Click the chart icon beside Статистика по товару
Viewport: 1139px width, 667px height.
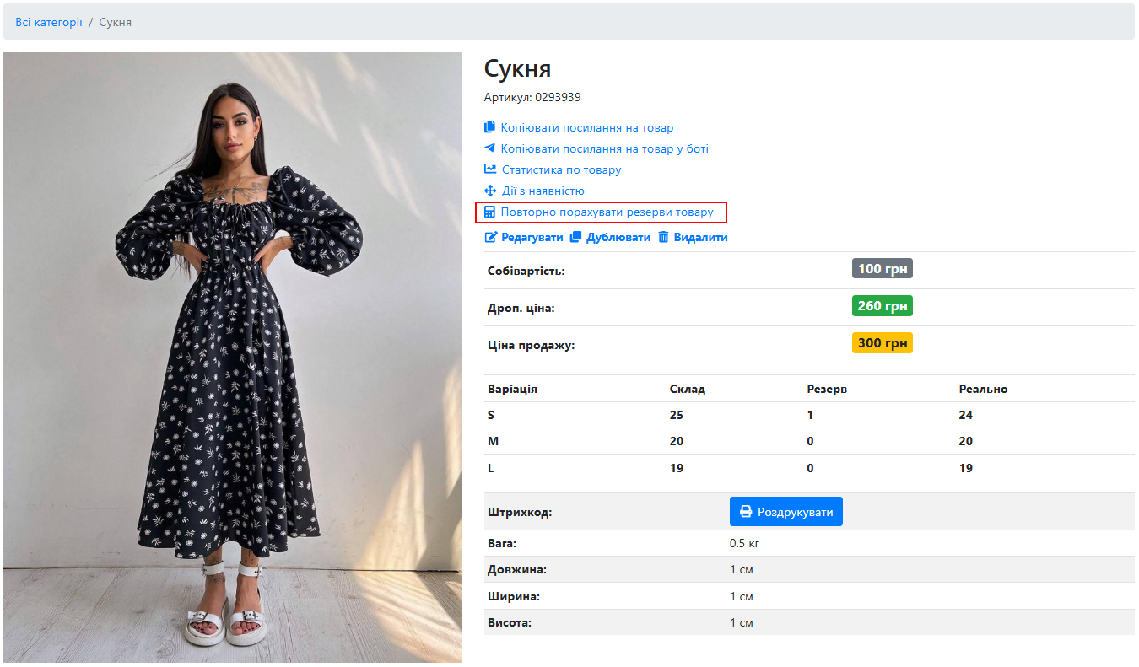[x=490, y=169]
